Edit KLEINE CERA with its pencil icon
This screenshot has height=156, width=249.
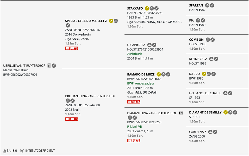(216, 59)
